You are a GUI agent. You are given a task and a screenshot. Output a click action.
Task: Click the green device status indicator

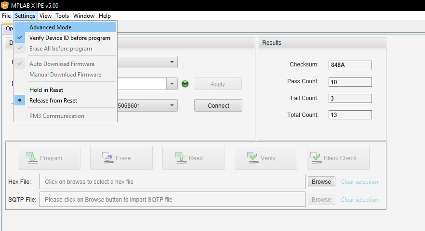pos(185,84)
